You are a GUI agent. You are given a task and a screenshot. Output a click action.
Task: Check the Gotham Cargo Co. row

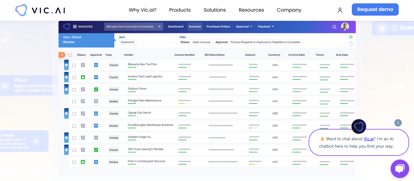point(74,138)
